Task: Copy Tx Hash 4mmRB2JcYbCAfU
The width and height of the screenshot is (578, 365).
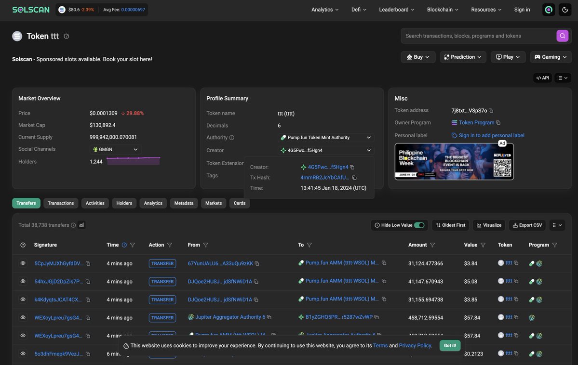Action: point(354,178)
